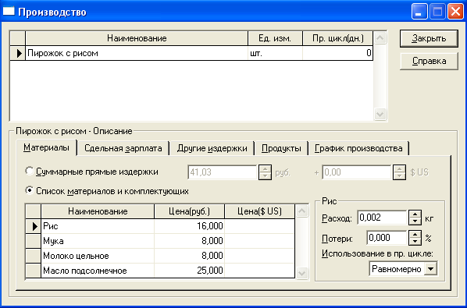Click Наименование header in materials table

pos(98,211)
